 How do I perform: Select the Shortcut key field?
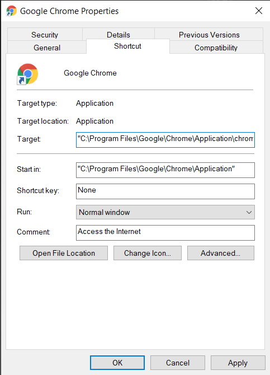(165, 191)
